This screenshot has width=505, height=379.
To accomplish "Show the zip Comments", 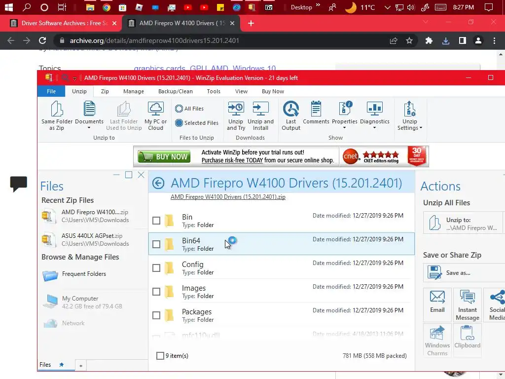I will pos(316,113).
